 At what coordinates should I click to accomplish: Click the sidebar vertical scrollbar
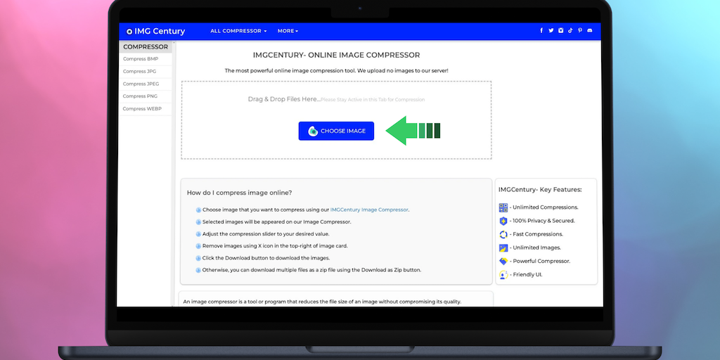[x=173, y=176]
